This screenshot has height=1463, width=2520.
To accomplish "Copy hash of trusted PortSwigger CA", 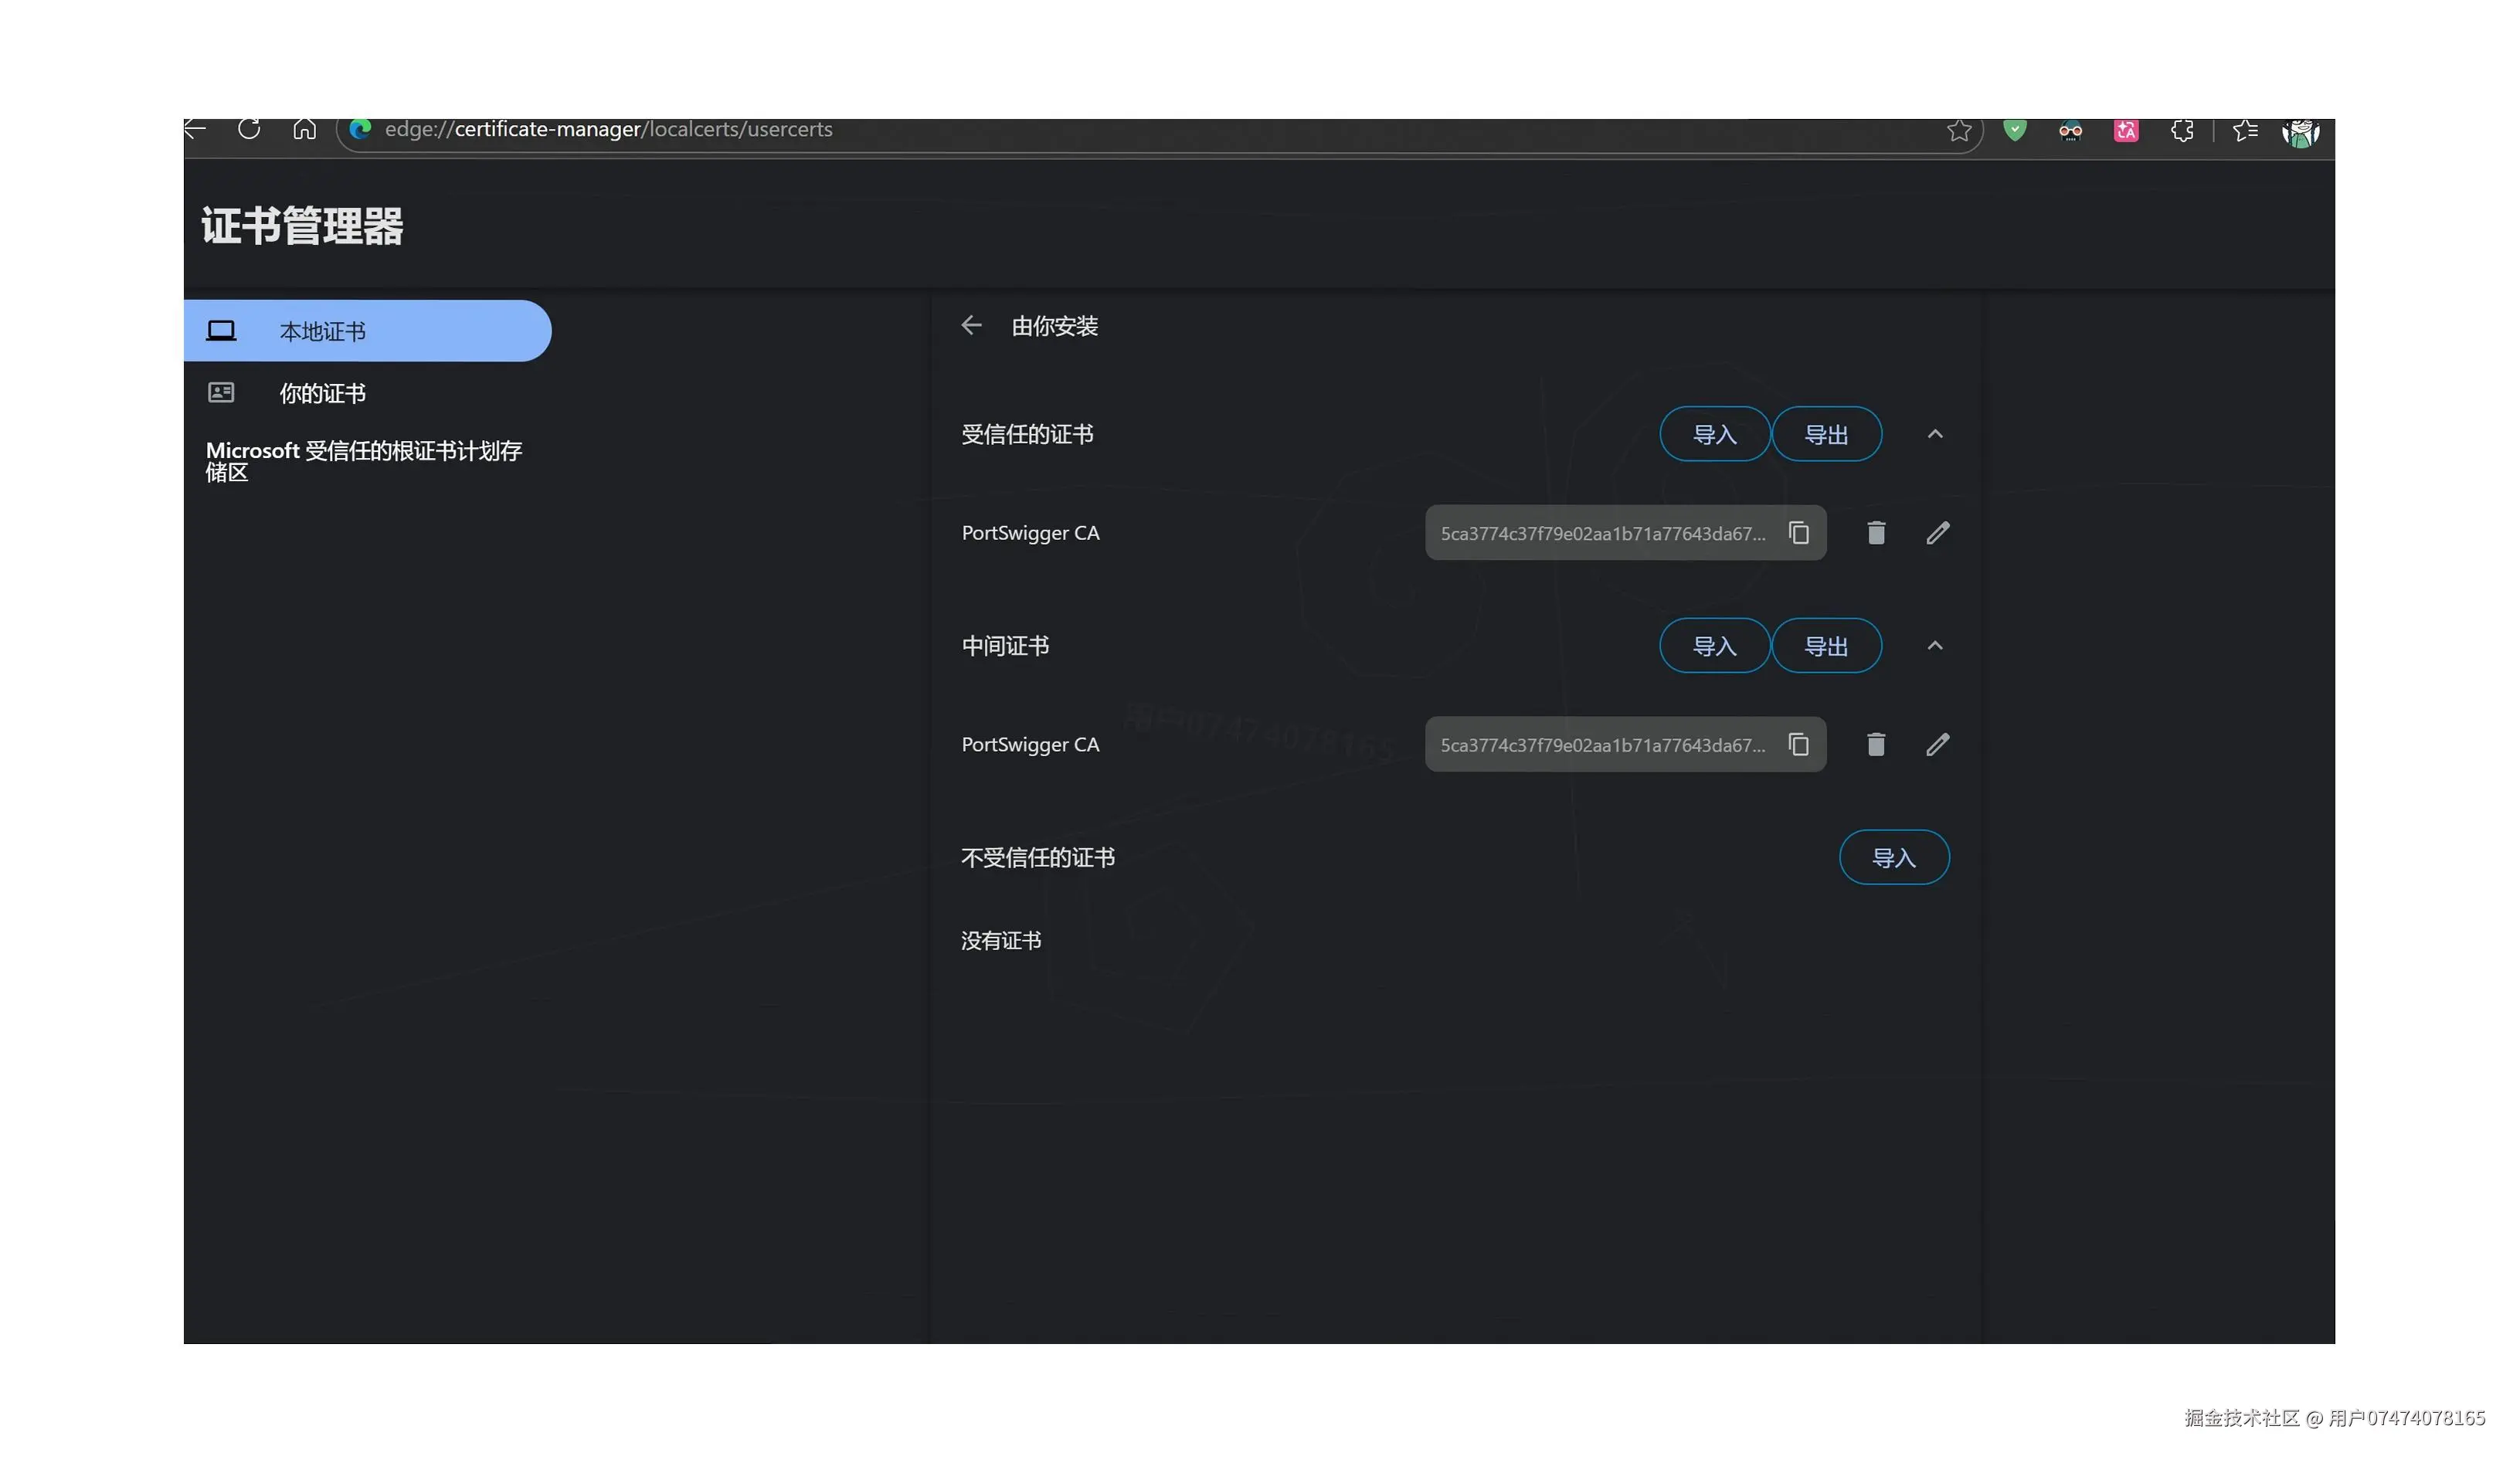I will [x=1798, y=533].
